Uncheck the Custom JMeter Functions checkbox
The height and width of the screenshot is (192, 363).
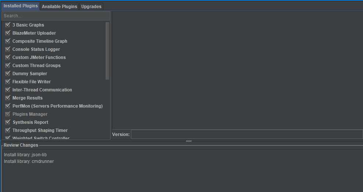(x=8, y=57)
